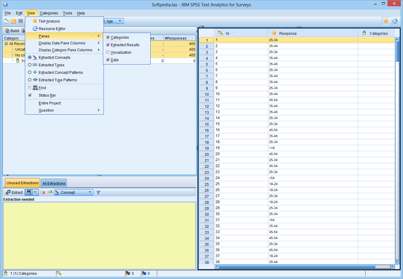This screenshot has width=403, height=279.
Task: Click the Extracted Concept Patterns icon
Action: pyautogui.click(x=35, y=72)
